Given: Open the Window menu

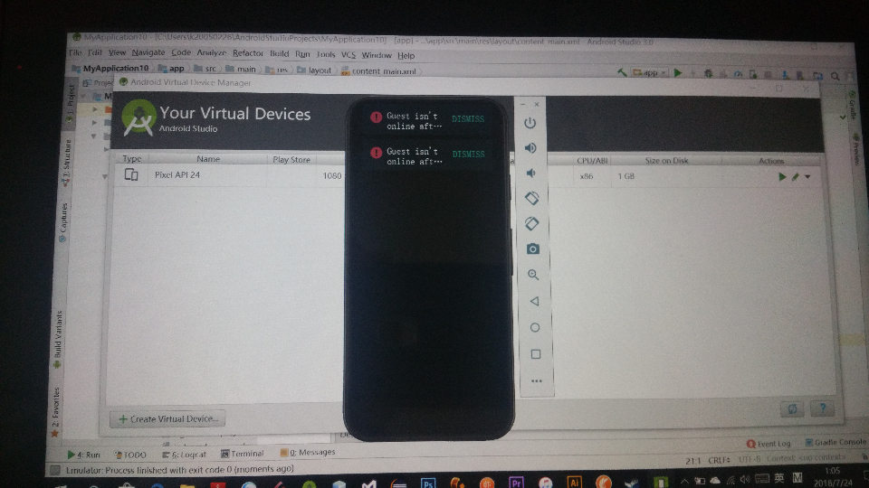Looking at the screenshot, I should point(377,55).
